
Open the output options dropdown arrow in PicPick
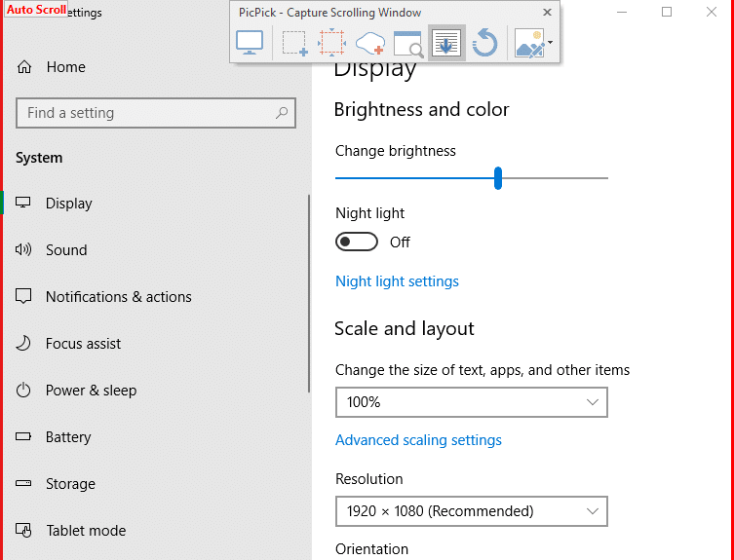pyautogui.click(x=551, y=43)
